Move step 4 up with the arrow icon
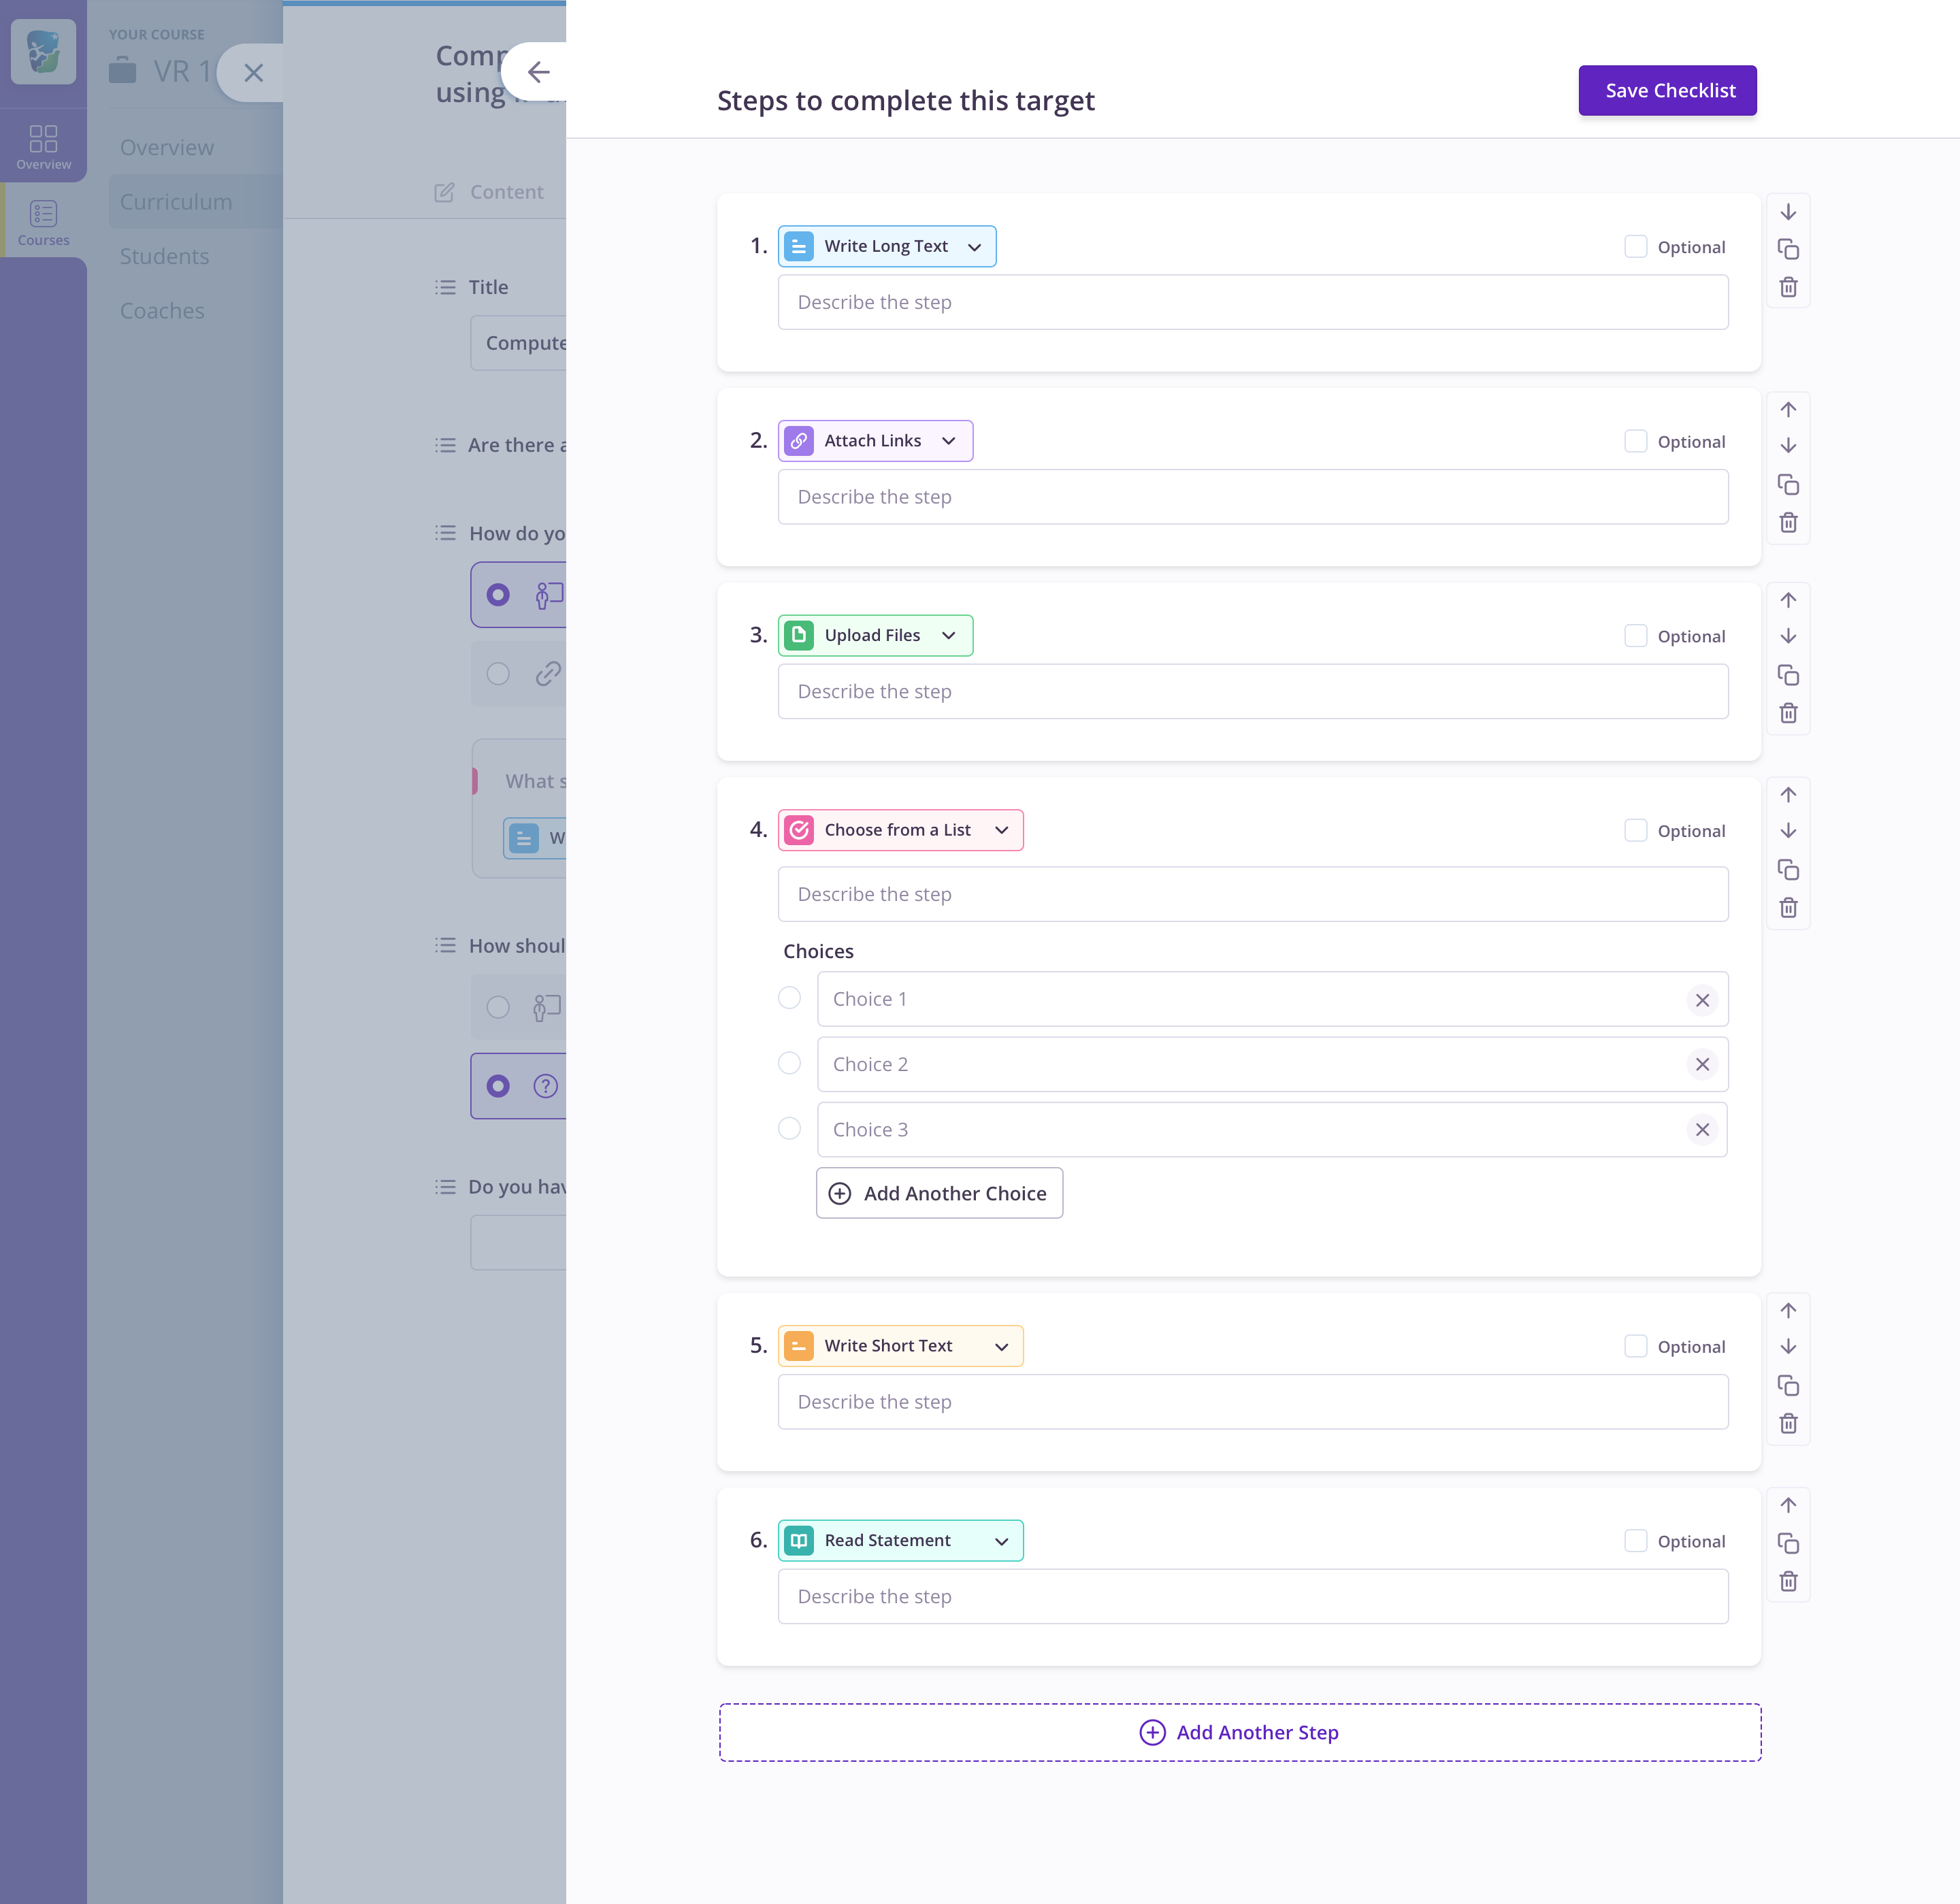Viewport: 1960px width, 1904px height. click(1789, 794)
